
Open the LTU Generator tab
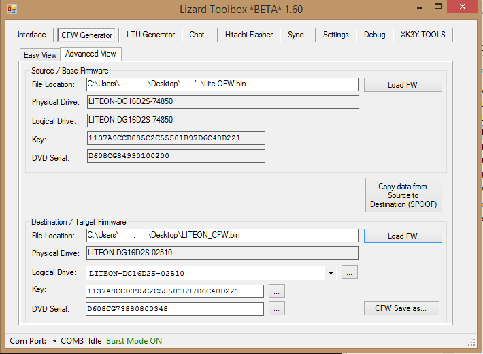pos(150,35)
